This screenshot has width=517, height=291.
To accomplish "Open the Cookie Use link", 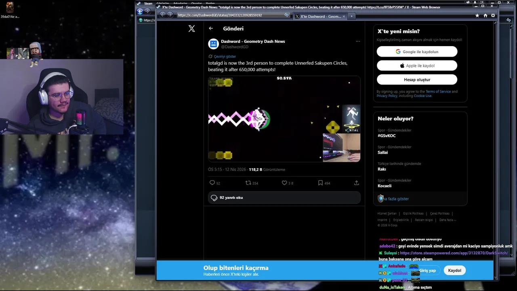I will click(x=422, y=96).
